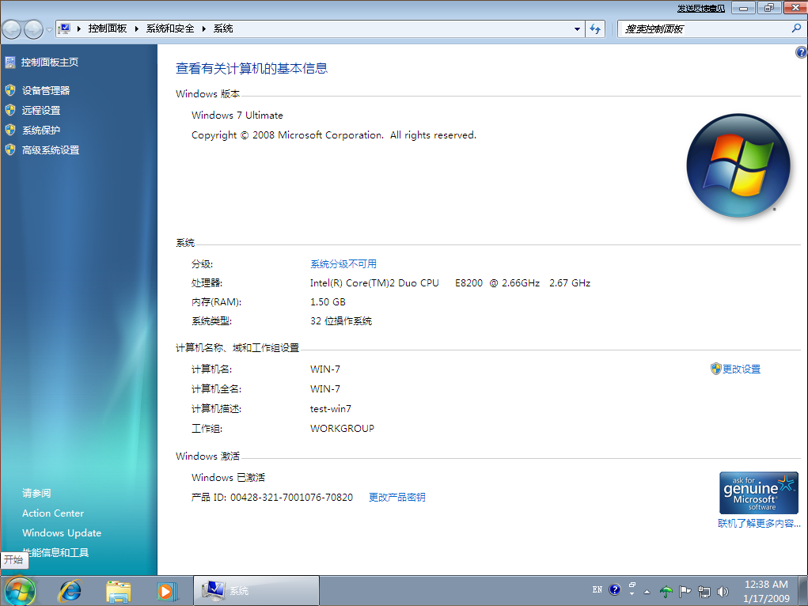The height and width of the screenshot is (606, 808).
Task: Click 1.50 GB RAM value
Action: [x=328, y=302]
